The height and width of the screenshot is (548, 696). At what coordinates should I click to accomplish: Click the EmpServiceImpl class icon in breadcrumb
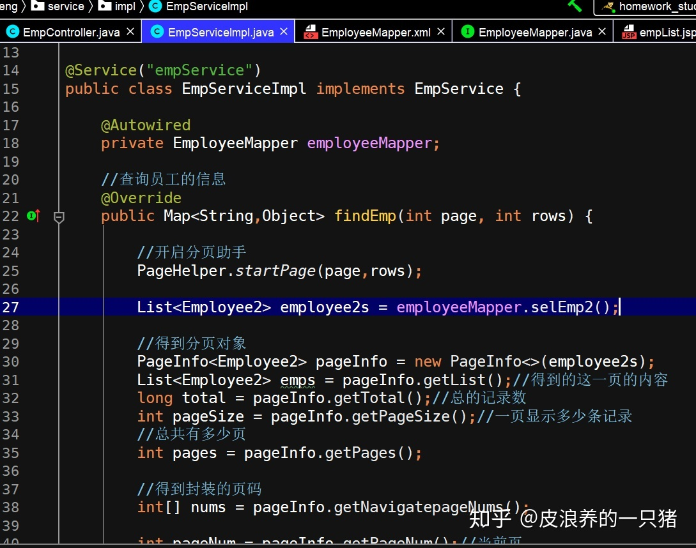155,6
